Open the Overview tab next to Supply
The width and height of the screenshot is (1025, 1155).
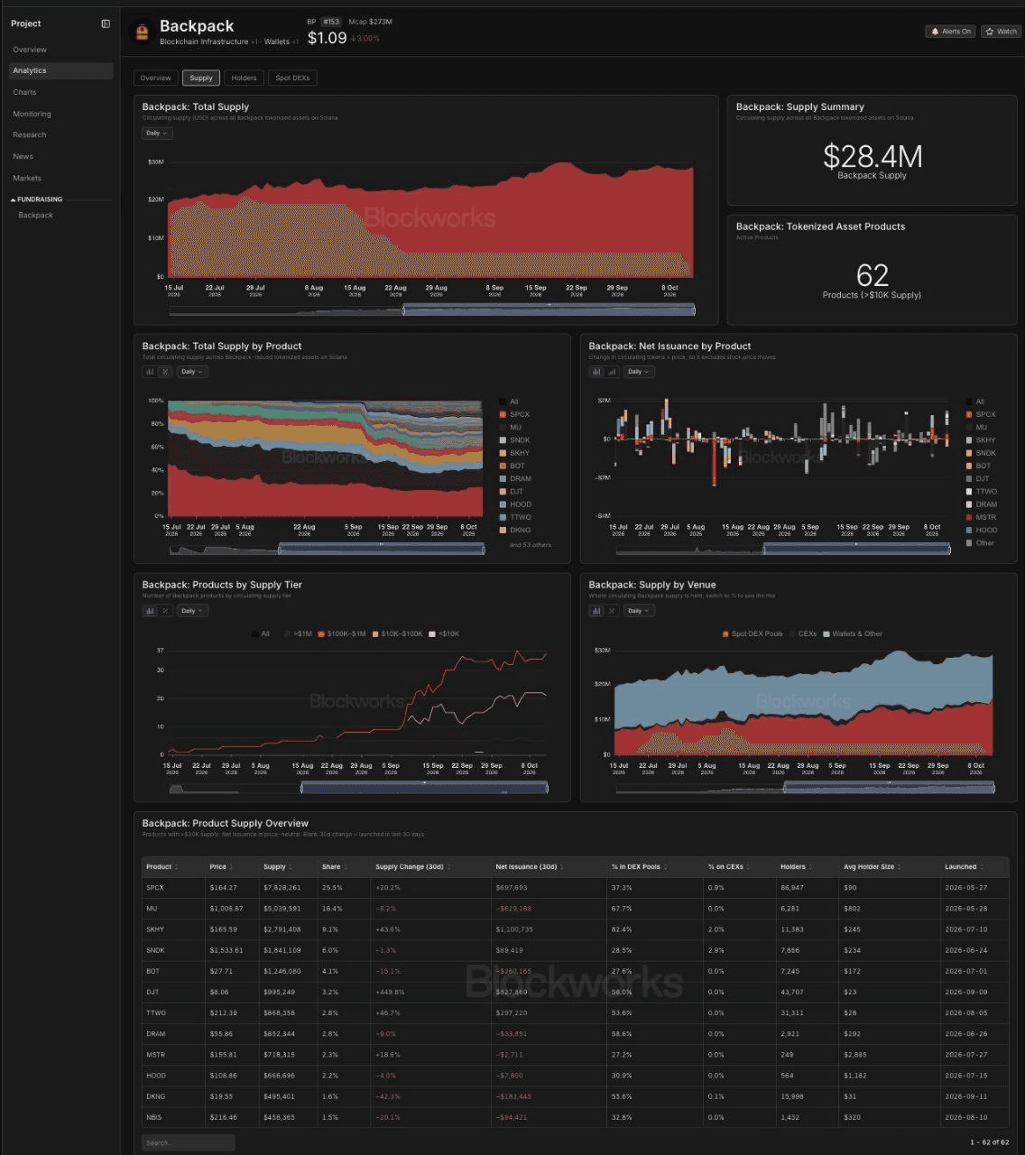tap(155, 79)
